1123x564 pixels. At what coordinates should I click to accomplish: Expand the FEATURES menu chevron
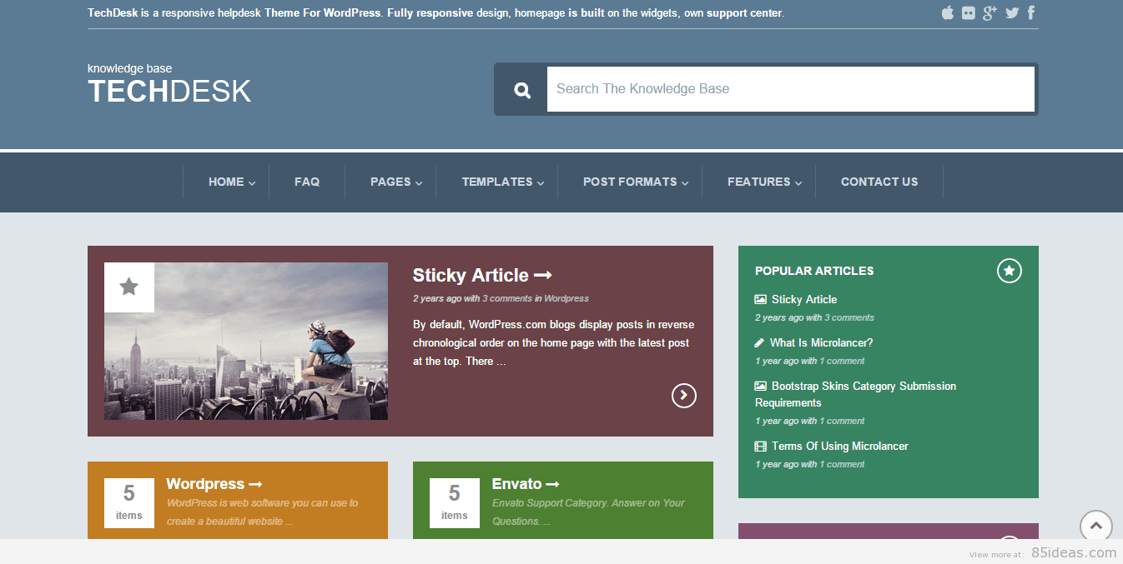798,183
